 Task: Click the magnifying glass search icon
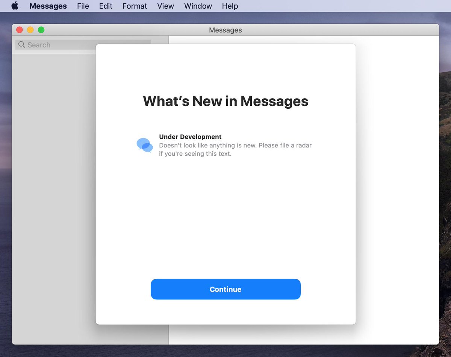tap(22, 45)
